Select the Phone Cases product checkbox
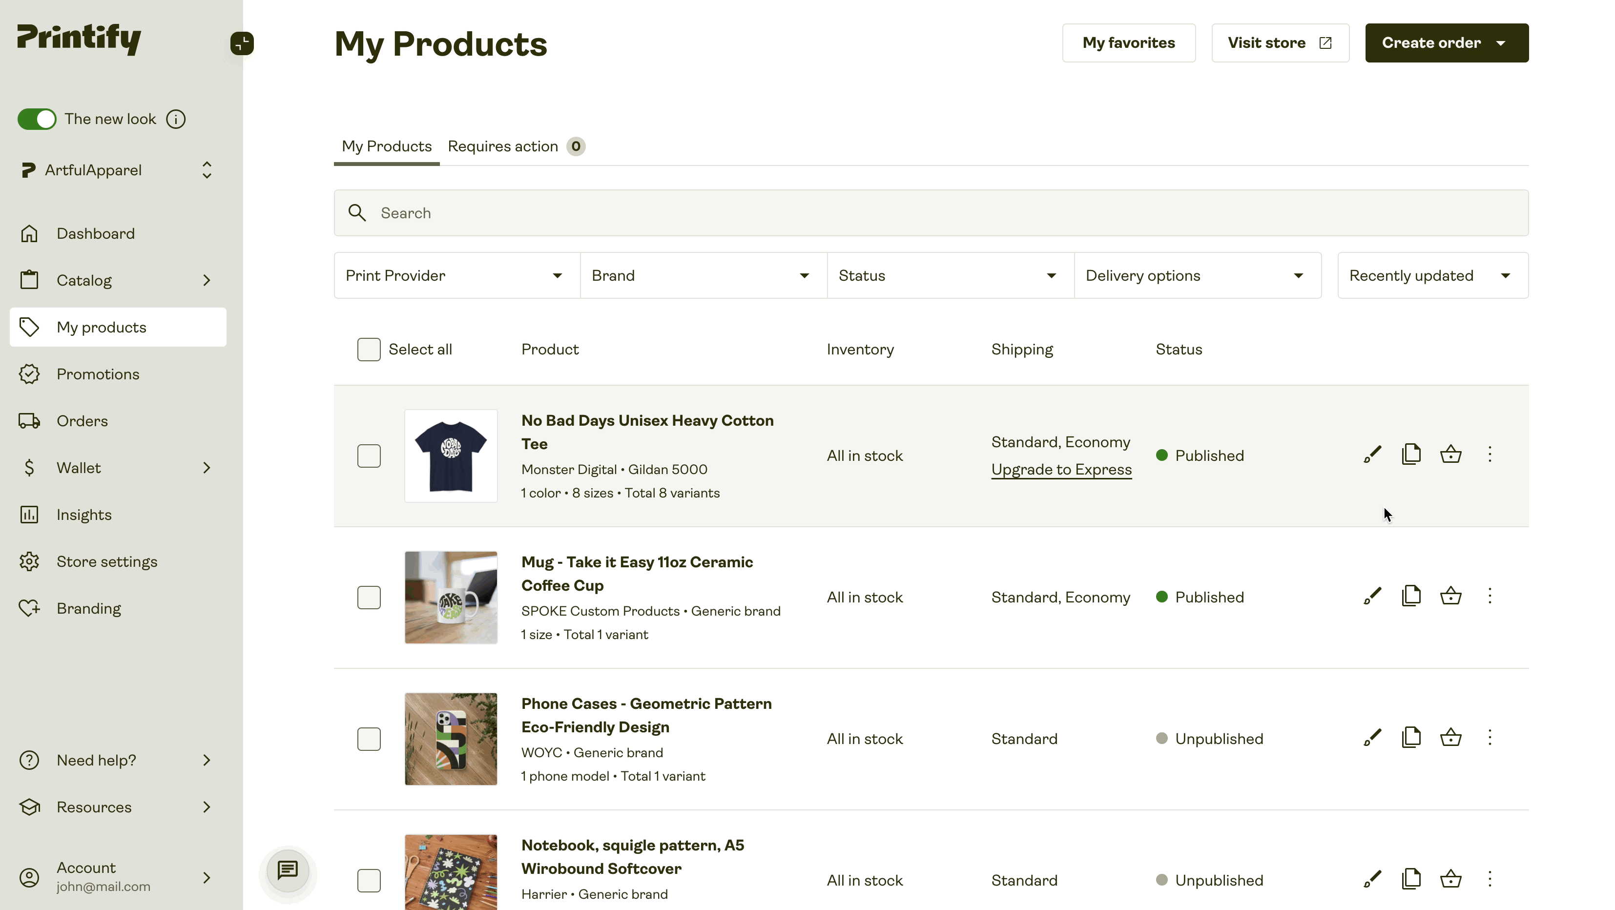 pyautogui.click(x=369, y=739)
